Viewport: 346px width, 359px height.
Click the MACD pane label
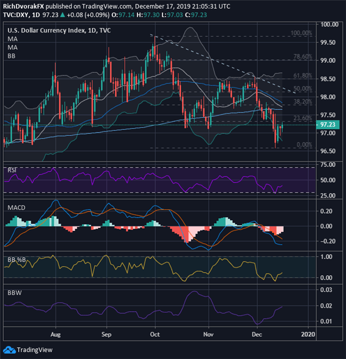17,208
